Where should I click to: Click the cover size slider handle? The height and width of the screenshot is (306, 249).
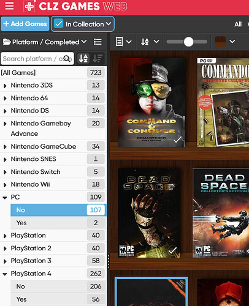point(188,42)
